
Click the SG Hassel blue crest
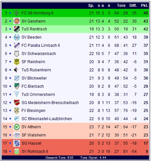(17, 143)
